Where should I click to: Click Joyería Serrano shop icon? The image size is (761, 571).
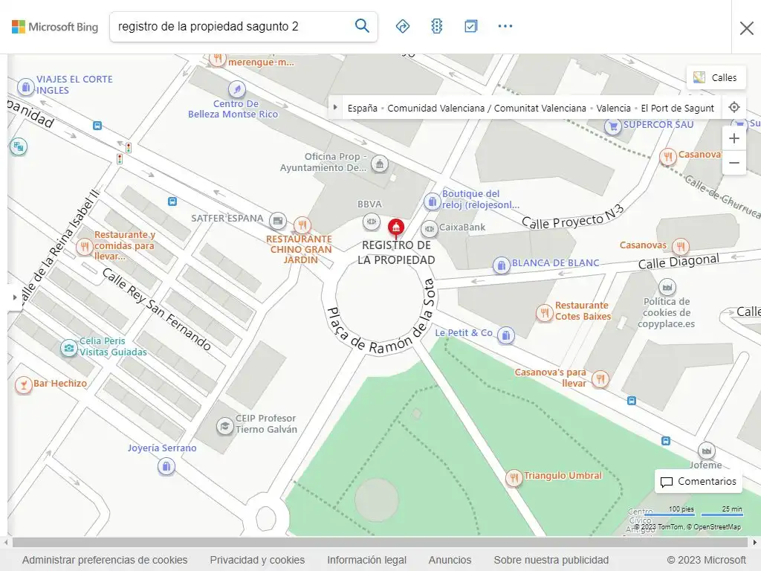point(166,467)
